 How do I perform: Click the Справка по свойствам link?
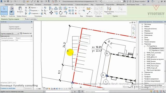coord(8,88)
